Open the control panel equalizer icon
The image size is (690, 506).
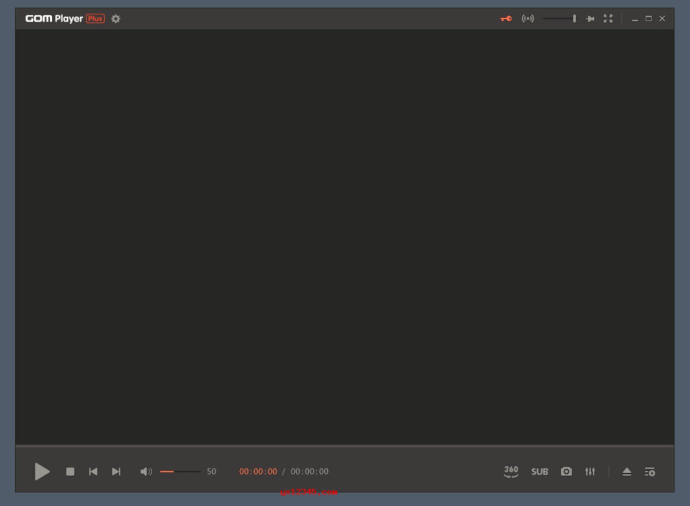[590, 471]
